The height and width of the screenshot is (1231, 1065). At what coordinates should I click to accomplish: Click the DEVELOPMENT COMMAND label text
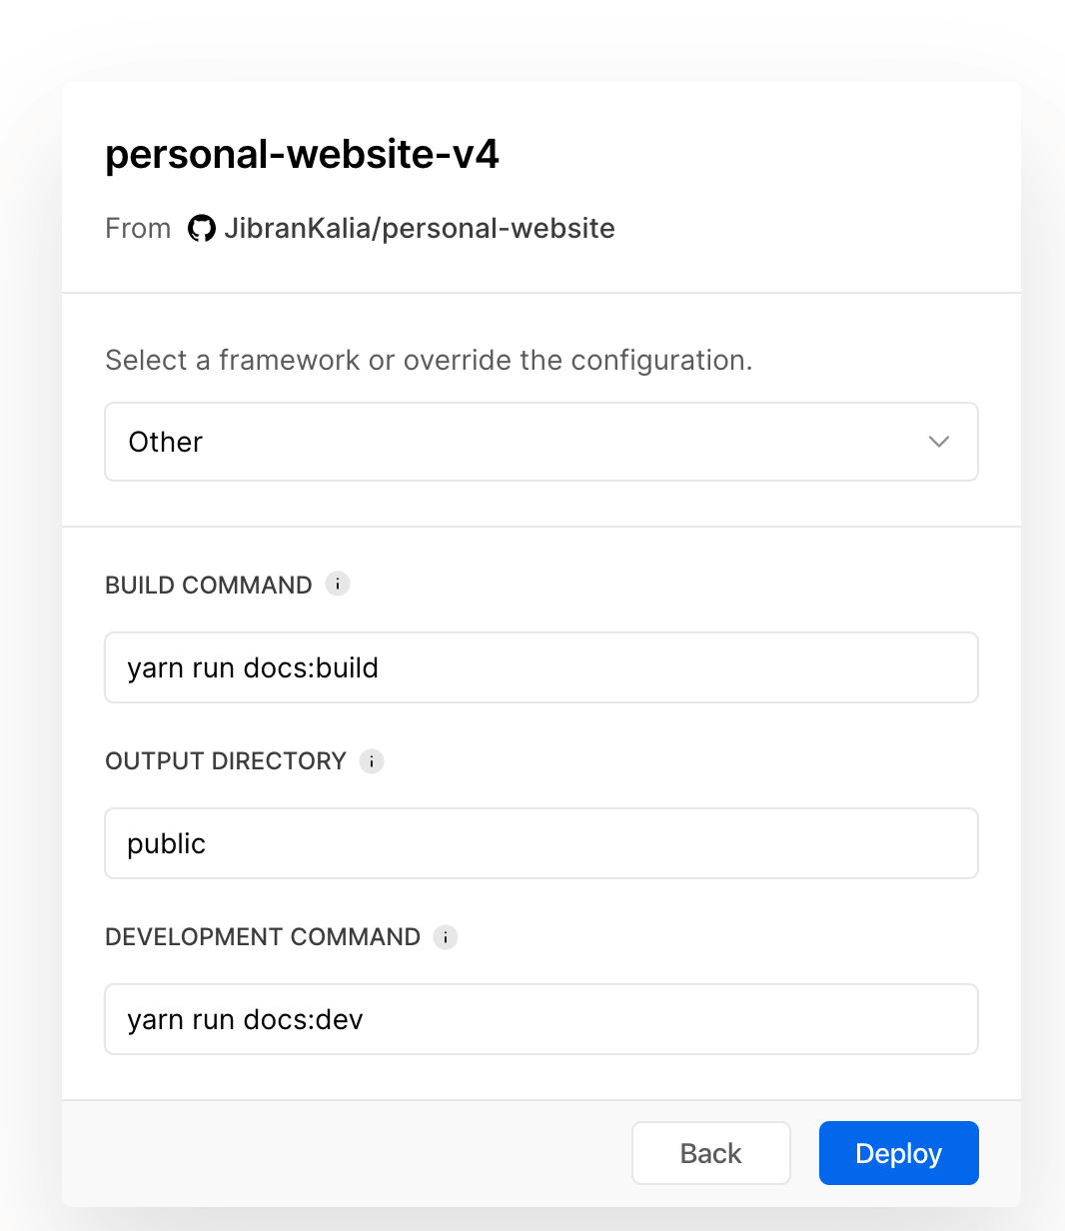[x=263, y=937]
